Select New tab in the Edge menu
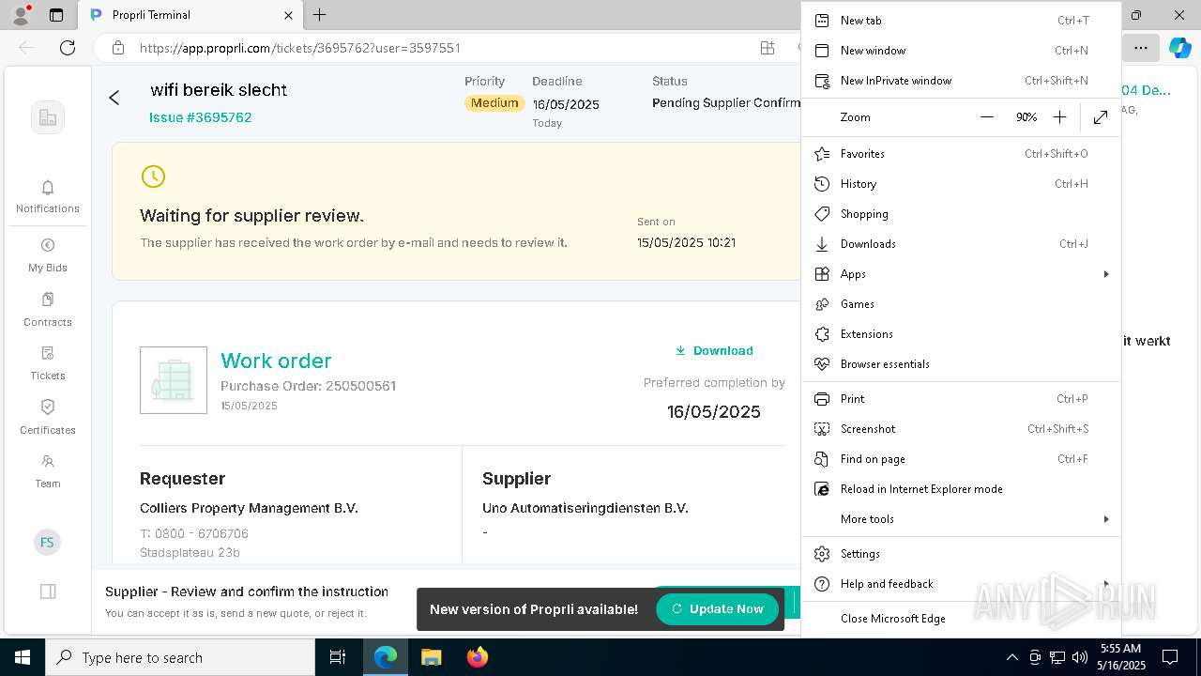The image size is (1201, 676). pyautogui.click(x=961, y=21)
